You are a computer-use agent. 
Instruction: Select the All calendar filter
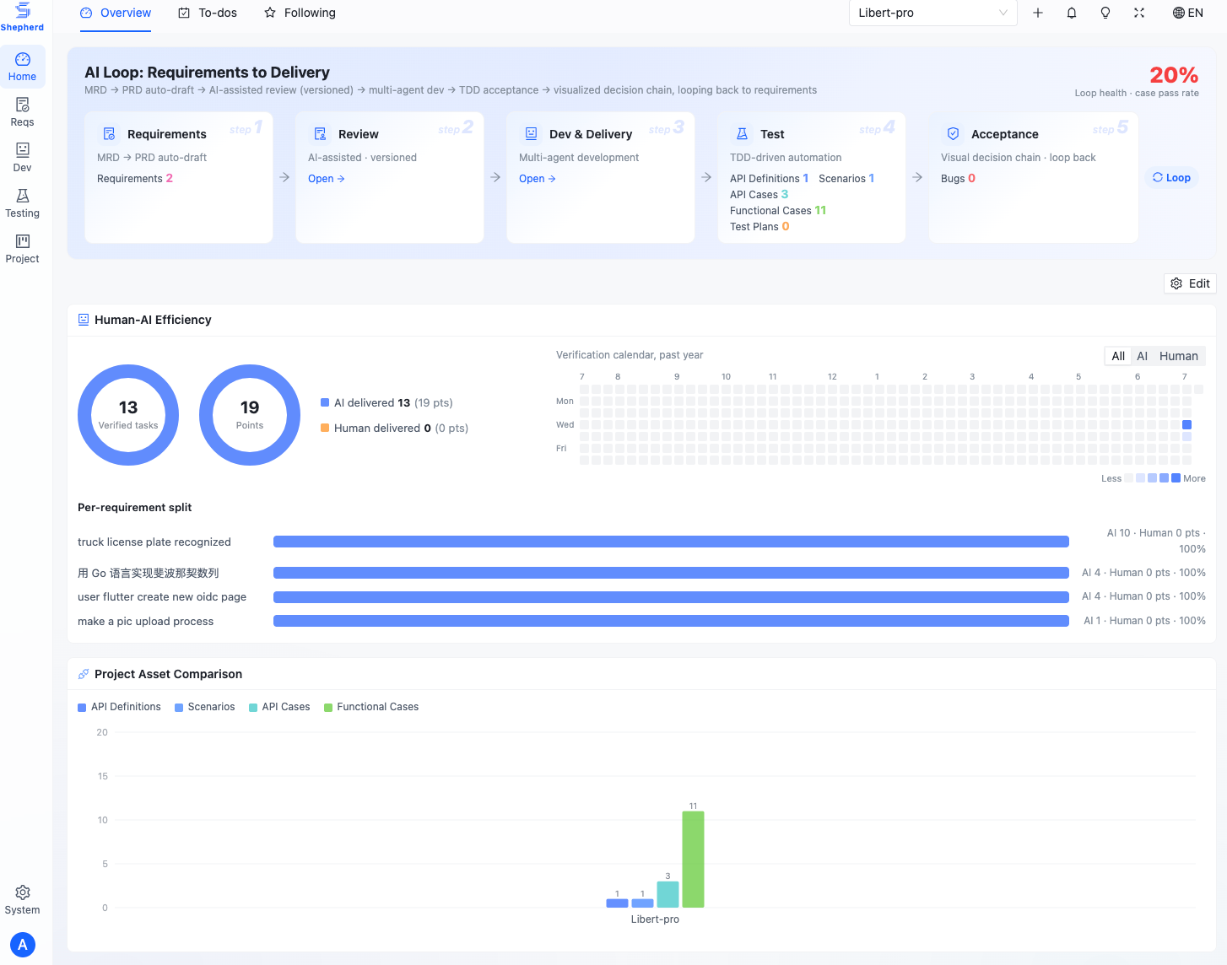tap(1118, 356)
